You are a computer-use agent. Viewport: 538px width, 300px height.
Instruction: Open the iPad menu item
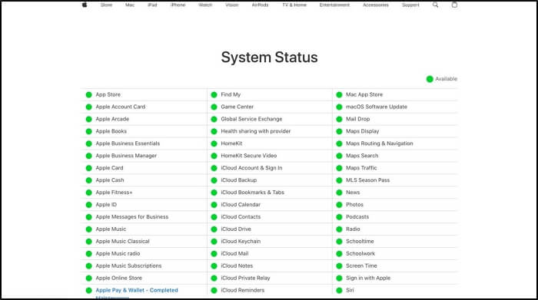click(152, 5)
